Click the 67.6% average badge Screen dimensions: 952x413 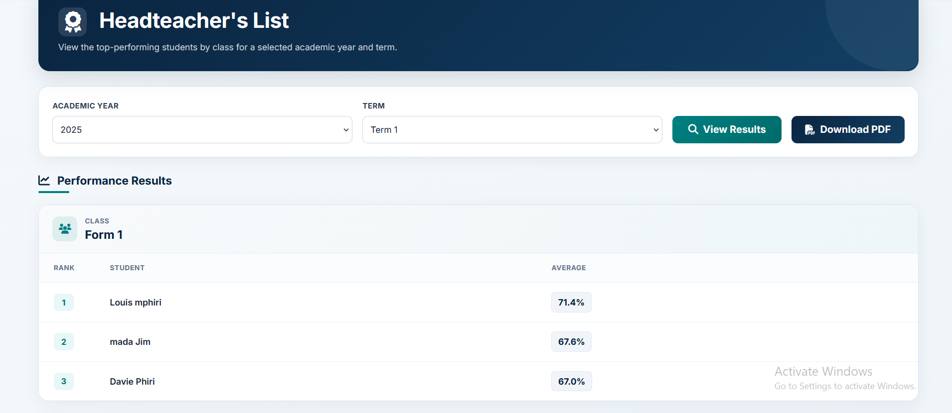click(x=571, y=342)
